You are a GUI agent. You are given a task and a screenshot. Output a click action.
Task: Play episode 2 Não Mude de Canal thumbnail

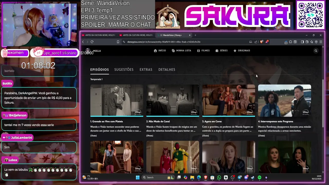[x=173, y=100]
